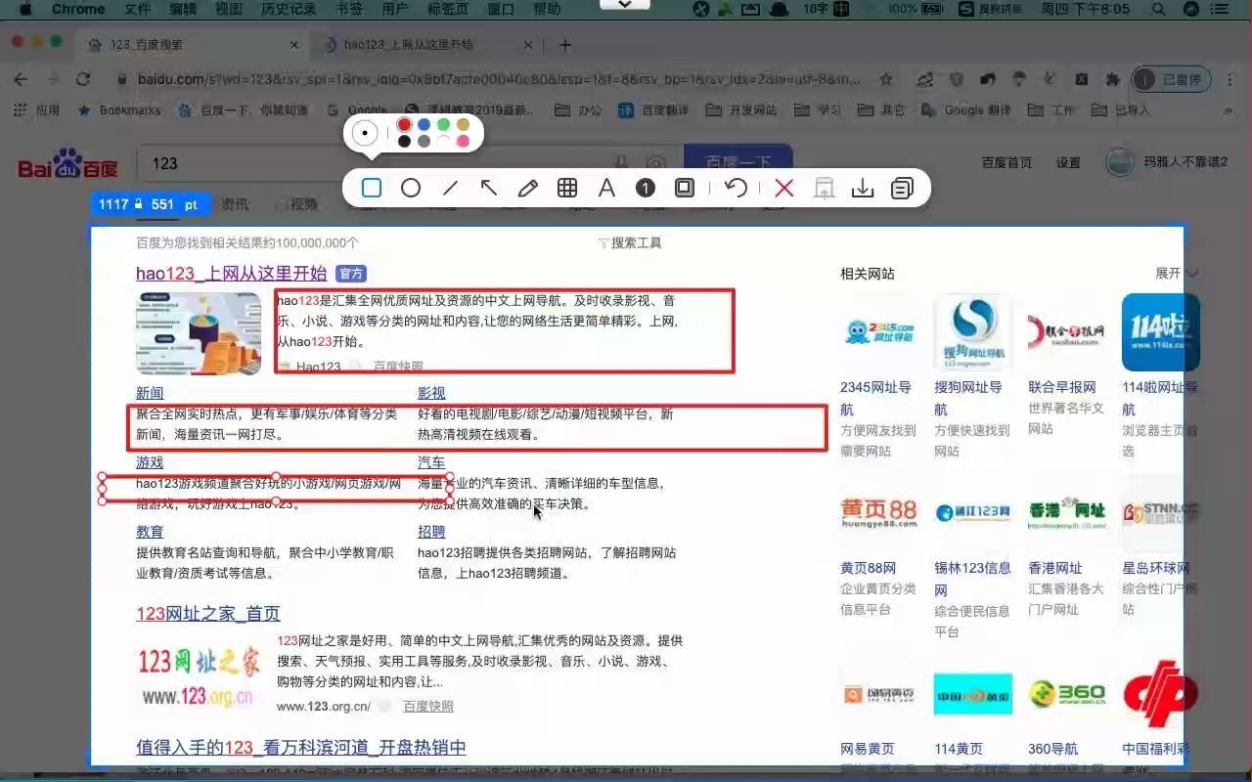The width and height of the screenshot is (1252, 782).
Task: Open hao123_上网从这里开始 result link
Action: coord(232,274)
